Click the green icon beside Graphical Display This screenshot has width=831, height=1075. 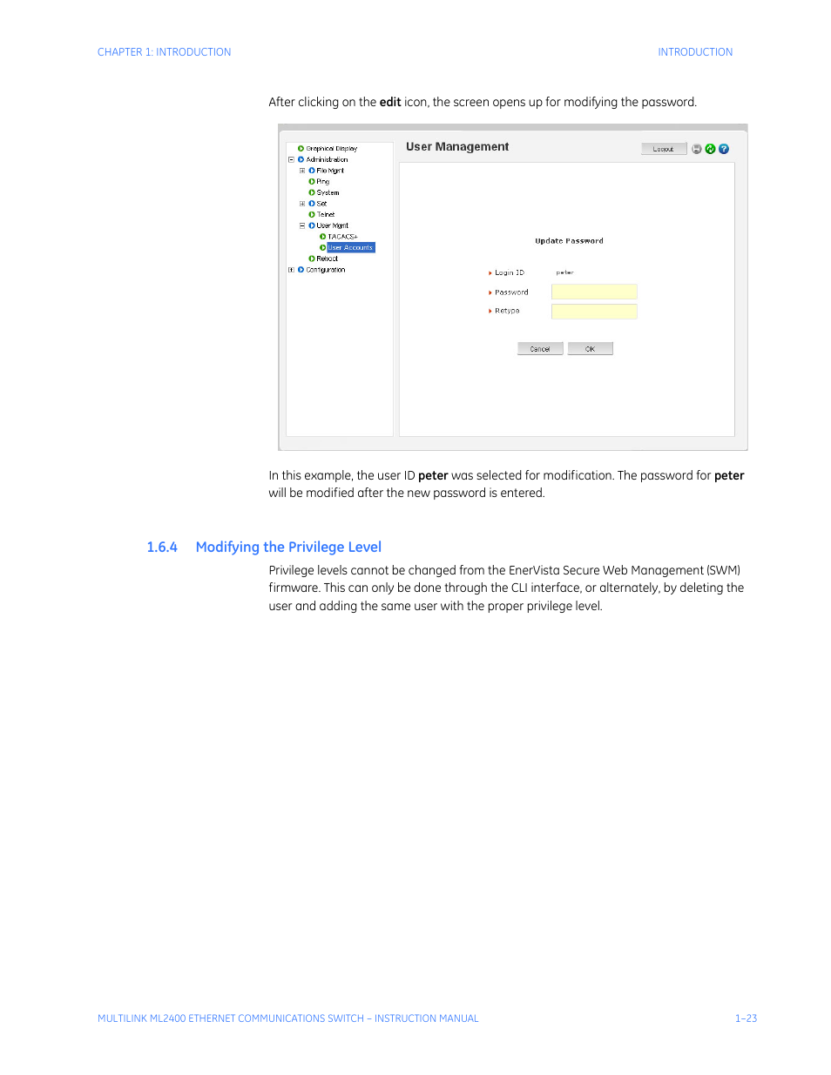[301, 149]
